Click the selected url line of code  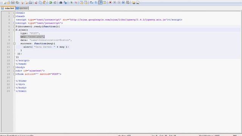click(33, 37)
